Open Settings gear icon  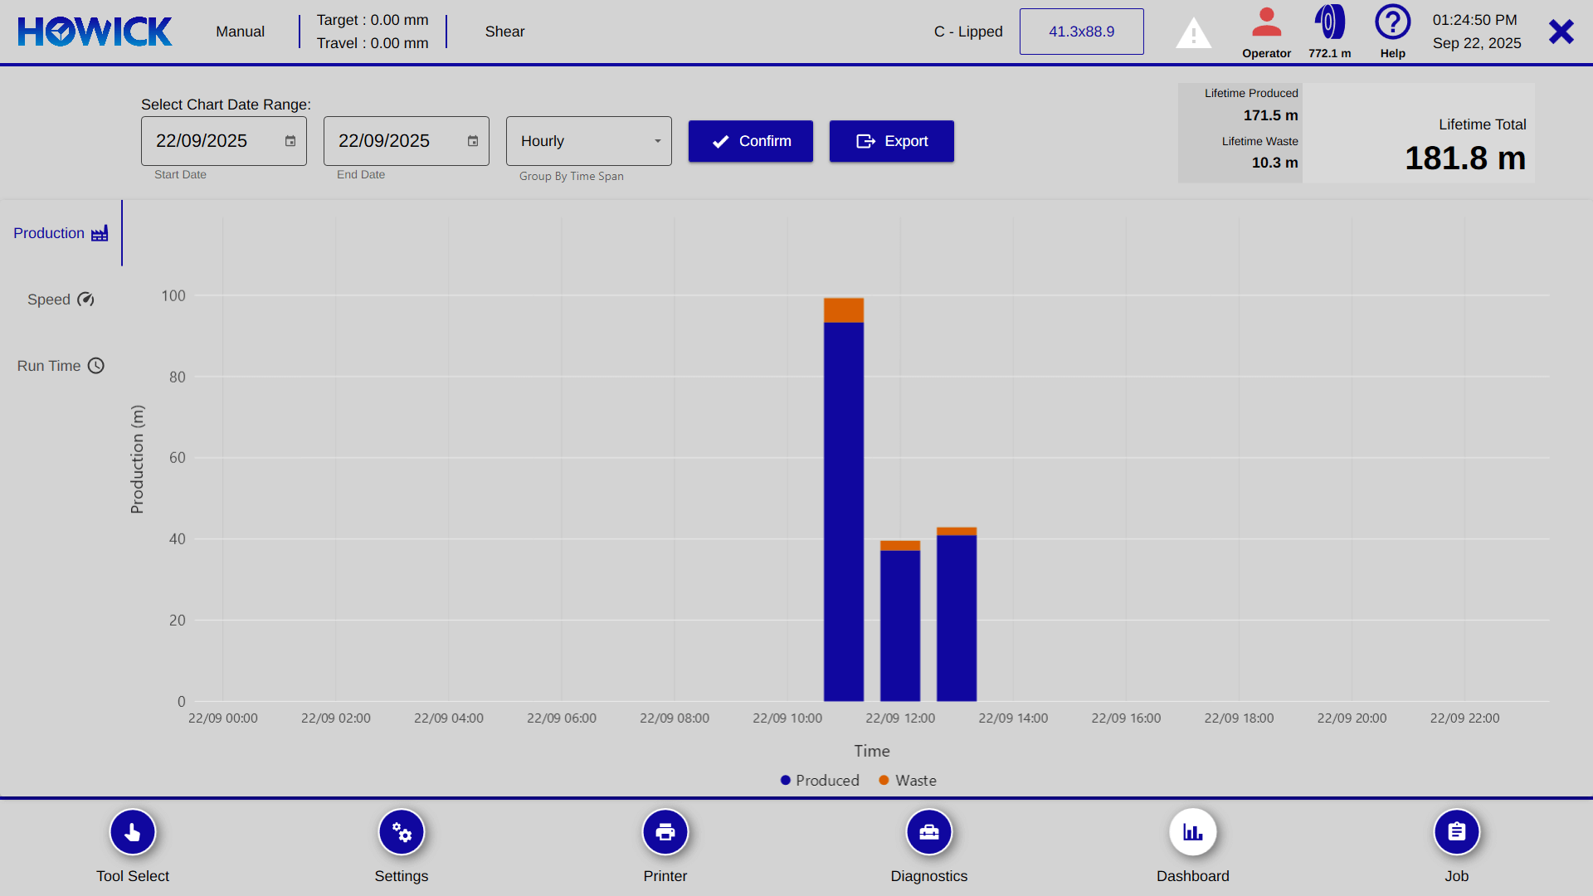402,832
